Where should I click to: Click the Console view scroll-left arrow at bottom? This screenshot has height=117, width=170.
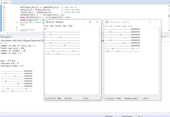pos(1,113)
